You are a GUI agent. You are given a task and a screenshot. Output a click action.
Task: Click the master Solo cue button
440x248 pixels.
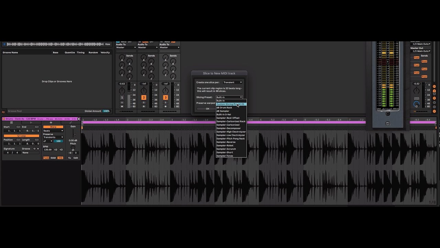coord(416,99)
